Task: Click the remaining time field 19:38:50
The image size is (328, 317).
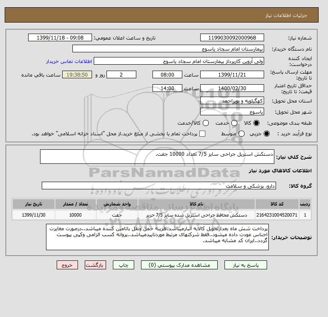Action: (x=77, y=74)
